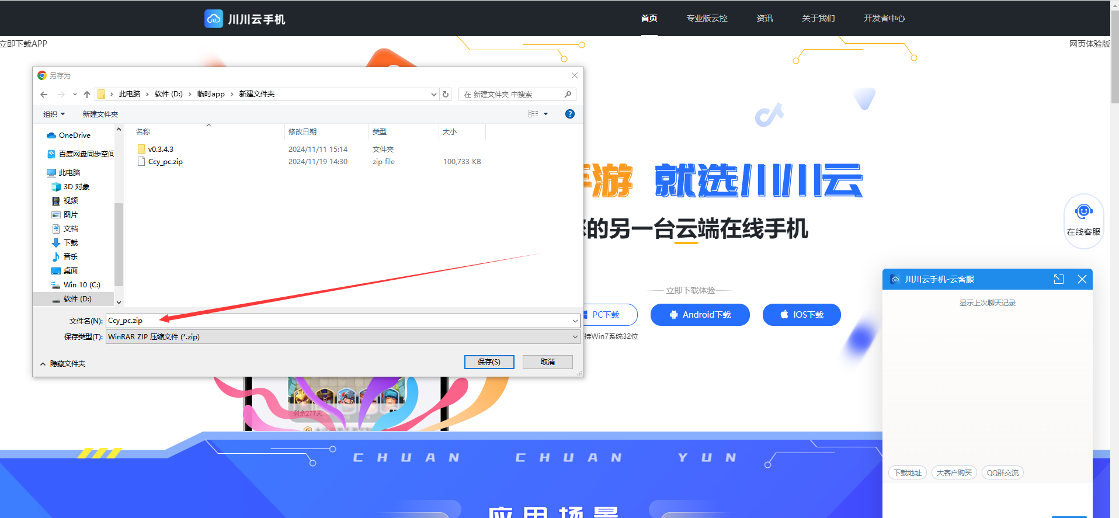Click the 保存(S) button
Image resolution: width=1119 pixels, height=518 pixels.
[489, 362]
